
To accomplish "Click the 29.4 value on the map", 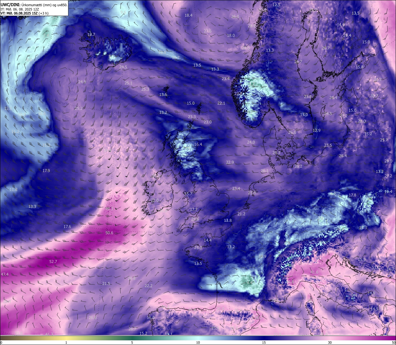I will coord(347,36).
